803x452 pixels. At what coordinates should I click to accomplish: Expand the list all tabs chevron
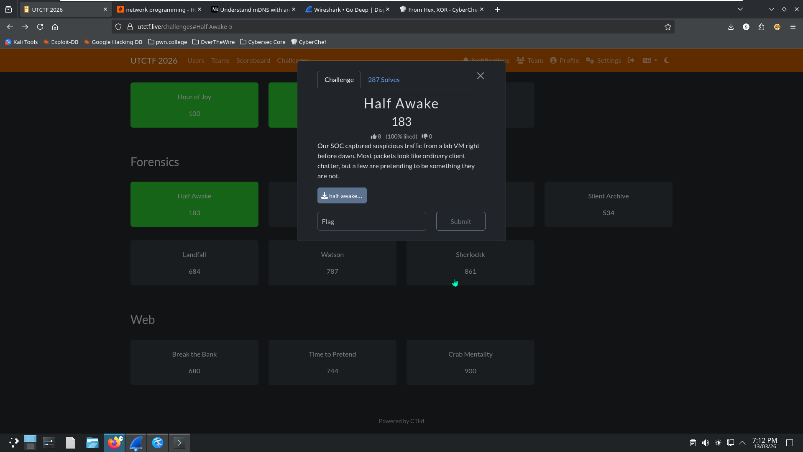click(x=740, y=9)
